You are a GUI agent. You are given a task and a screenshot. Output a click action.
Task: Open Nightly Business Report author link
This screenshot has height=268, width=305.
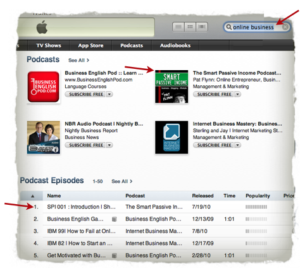pos(91,130)
